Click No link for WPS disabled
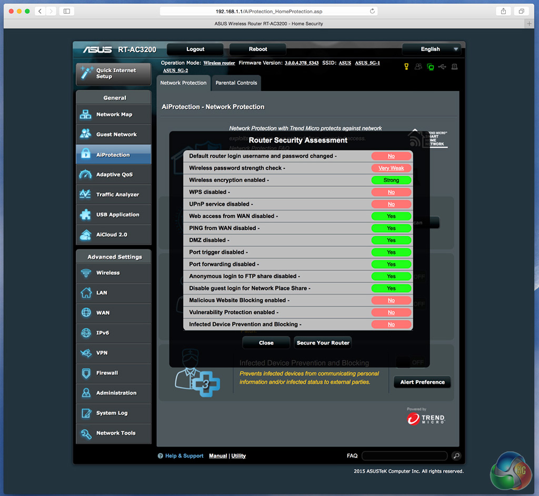 391,192
